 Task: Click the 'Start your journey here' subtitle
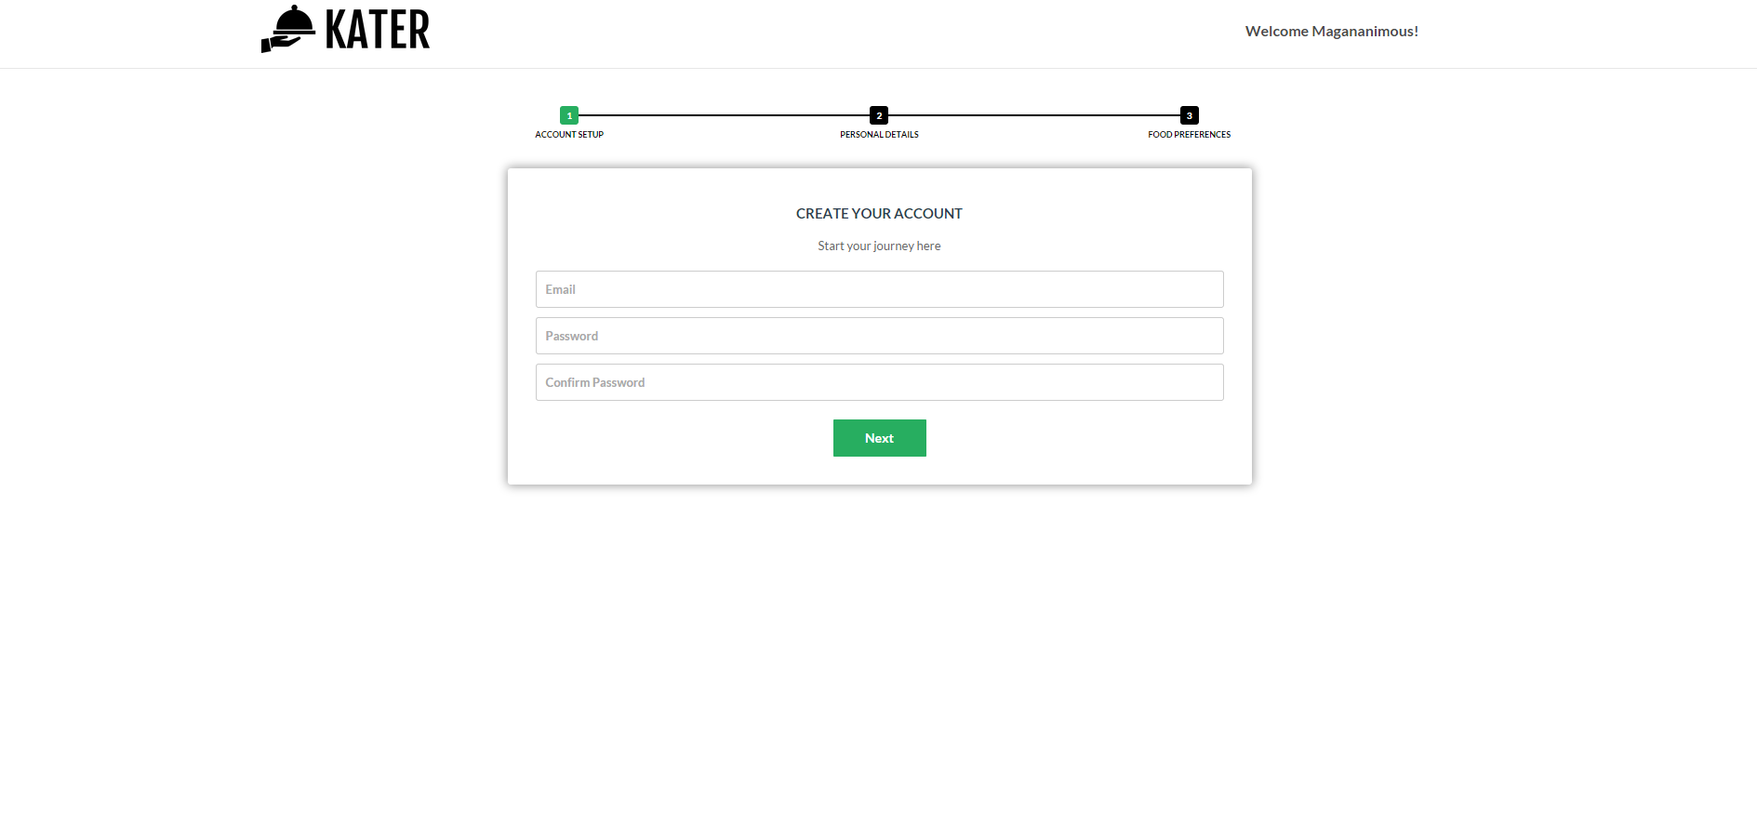879,246
